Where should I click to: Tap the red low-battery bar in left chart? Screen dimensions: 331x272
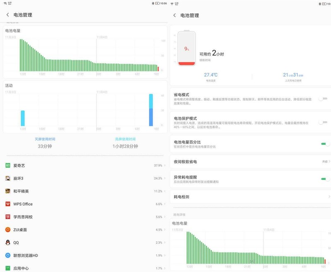click(158, 69)
